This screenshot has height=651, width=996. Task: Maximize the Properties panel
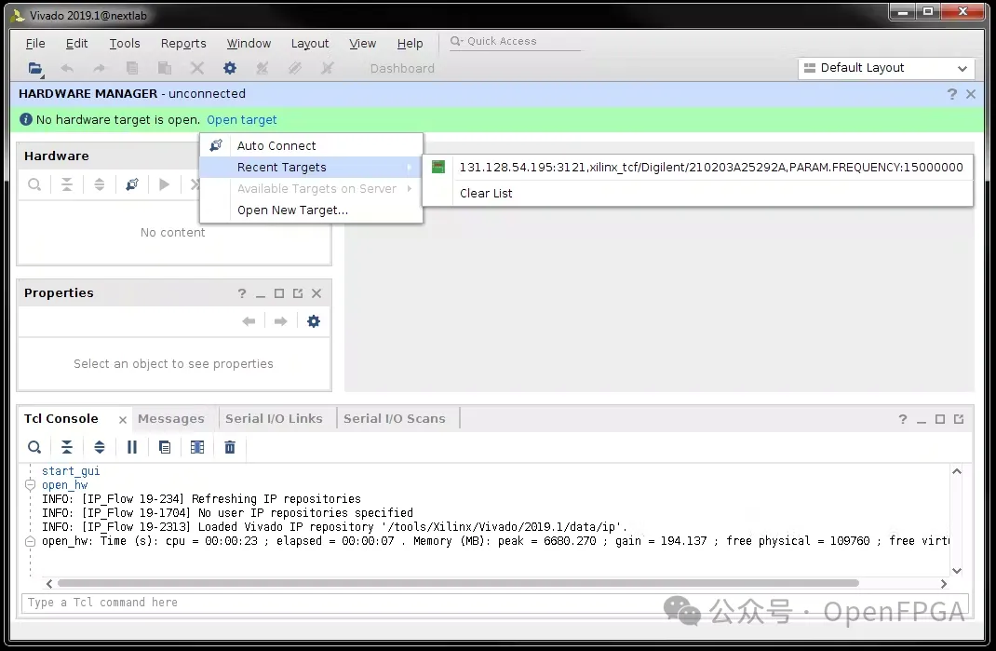pyautogui.click(x=279, y=293)
